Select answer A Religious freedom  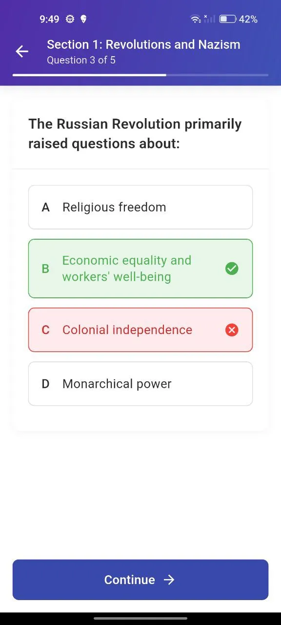(140, 207)
